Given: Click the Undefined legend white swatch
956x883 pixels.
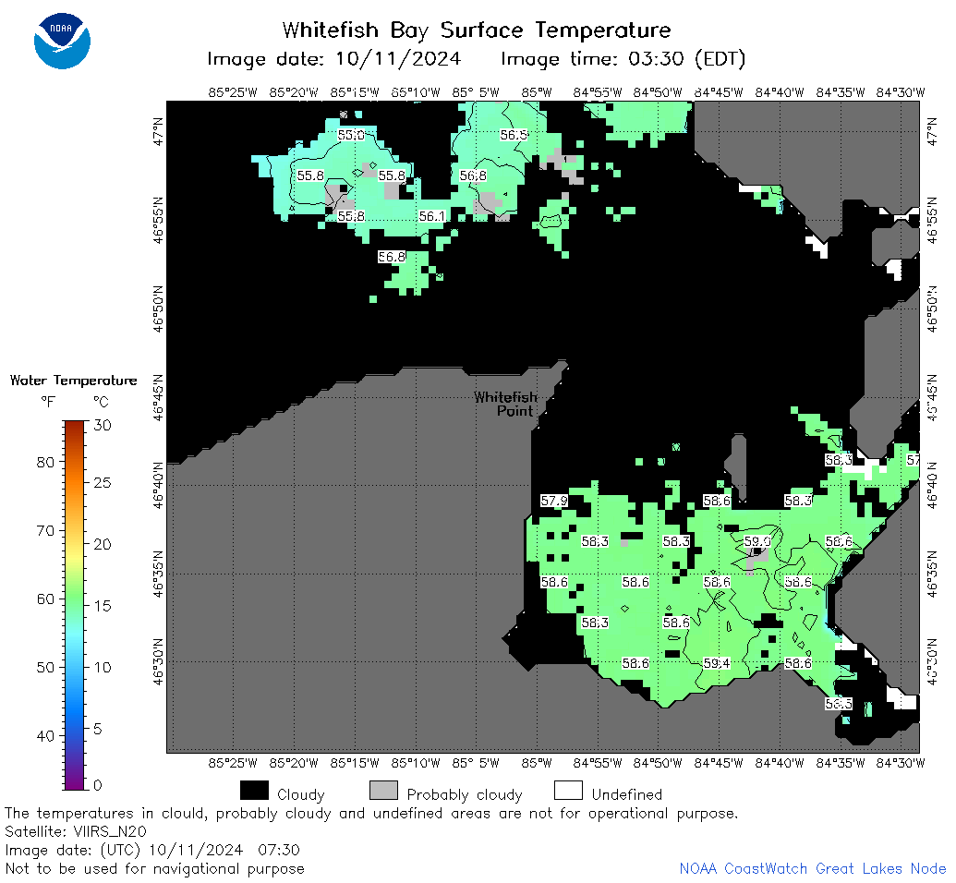Looking at the screenshot, I should pos(568,790).
